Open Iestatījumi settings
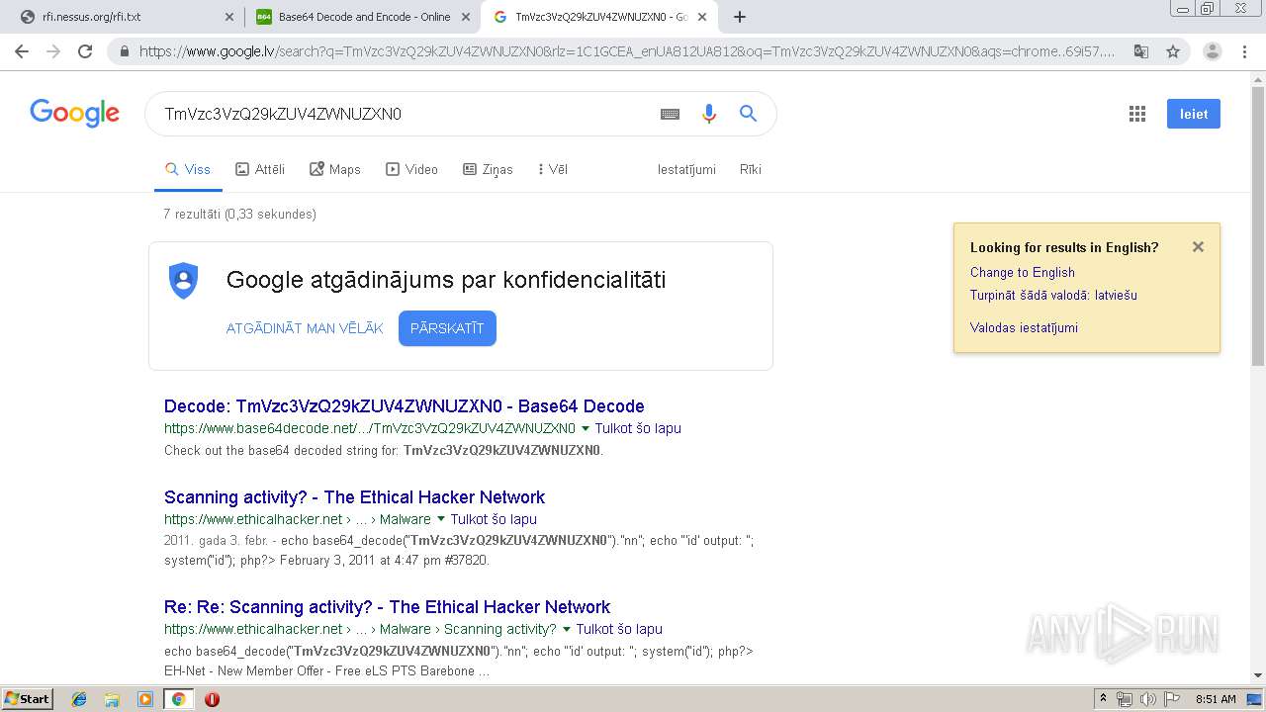1266x712 pixels. click(686, 169)
